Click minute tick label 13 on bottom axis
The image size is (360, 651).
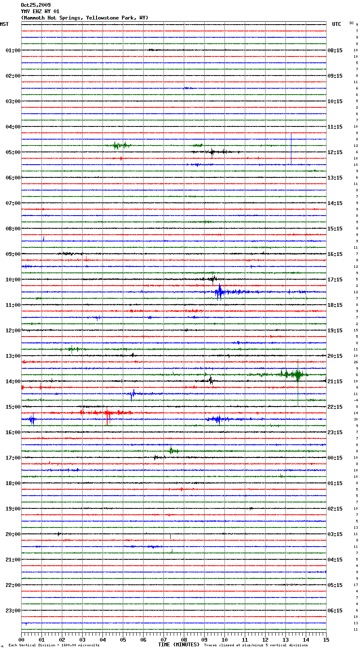286,640
